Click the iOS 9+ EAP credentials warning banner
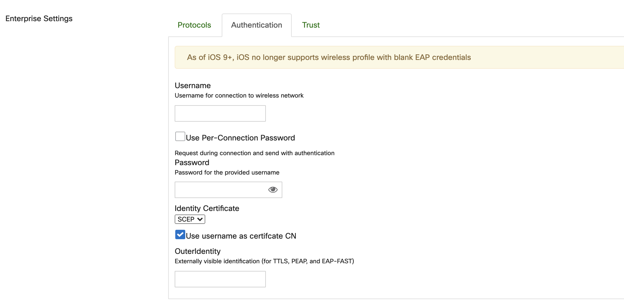Screen dimensions: 624x305 coord(329,57)
